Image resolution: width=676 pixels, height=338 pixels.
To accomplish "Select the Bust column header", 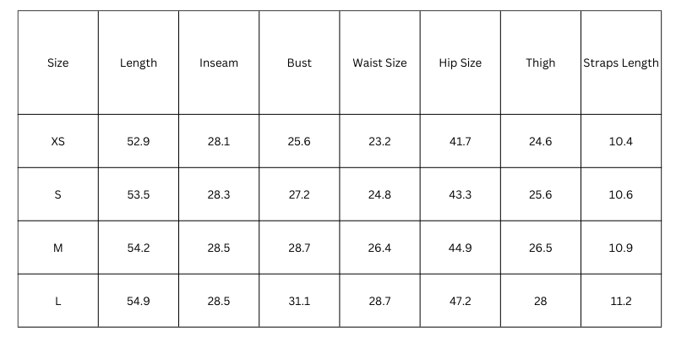I will (299, 63).
